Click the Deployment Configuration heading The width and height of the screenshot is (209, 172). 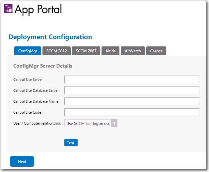(50, 37)
